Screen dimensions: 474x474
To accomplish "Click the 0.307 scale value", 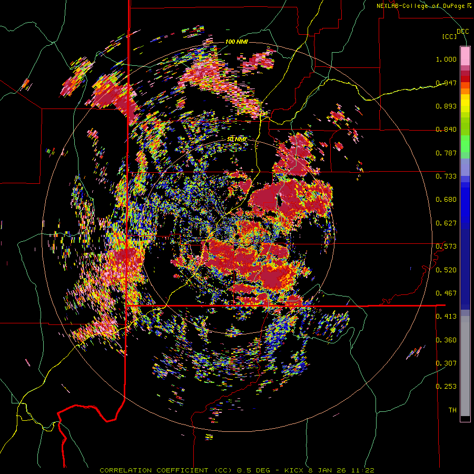I will 446,363.
